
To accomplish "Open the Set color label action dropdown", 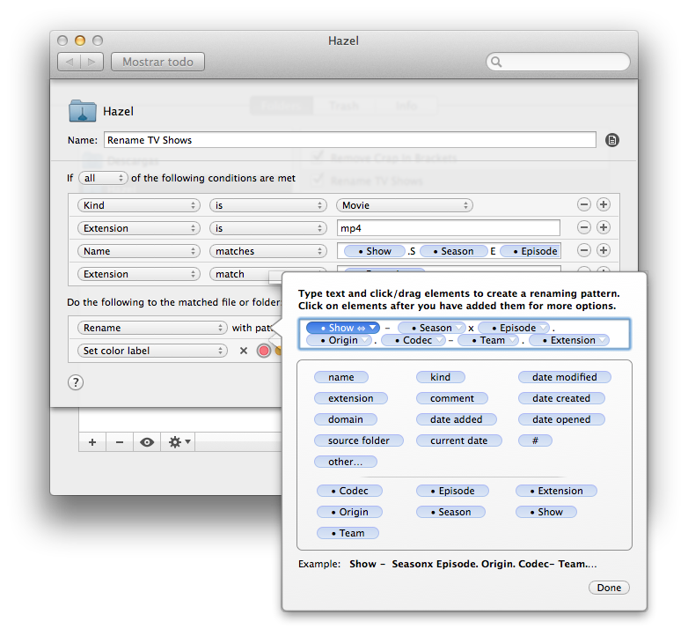I will pyautogui.click(x=152, y=351).
